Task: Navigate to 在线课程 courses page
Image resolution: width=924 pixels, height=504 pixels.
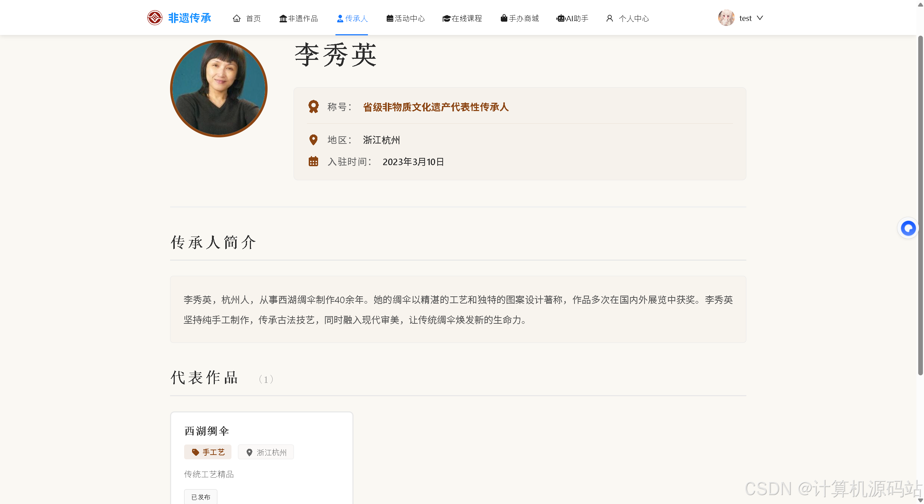Action: tap(462, 18)
